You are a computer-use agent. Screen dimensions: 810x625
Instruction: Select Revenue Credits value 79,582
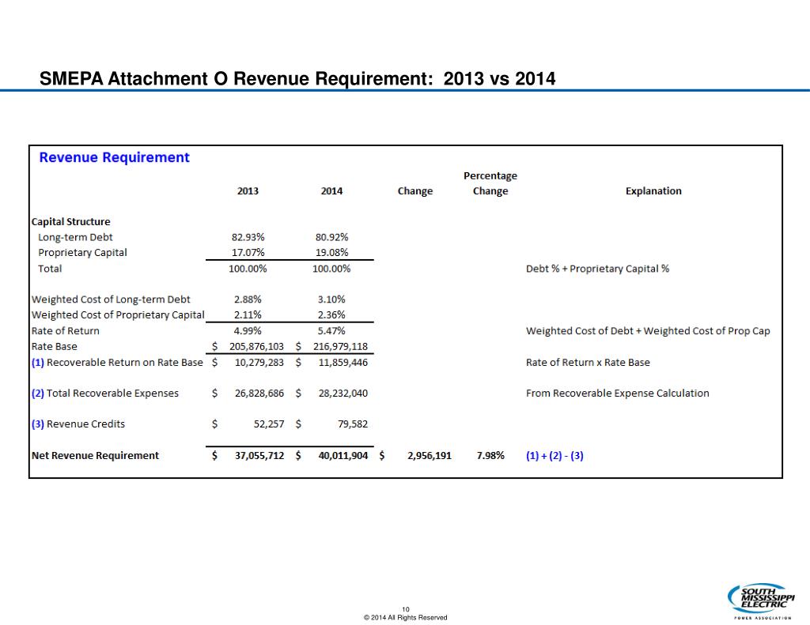(353, 424)
